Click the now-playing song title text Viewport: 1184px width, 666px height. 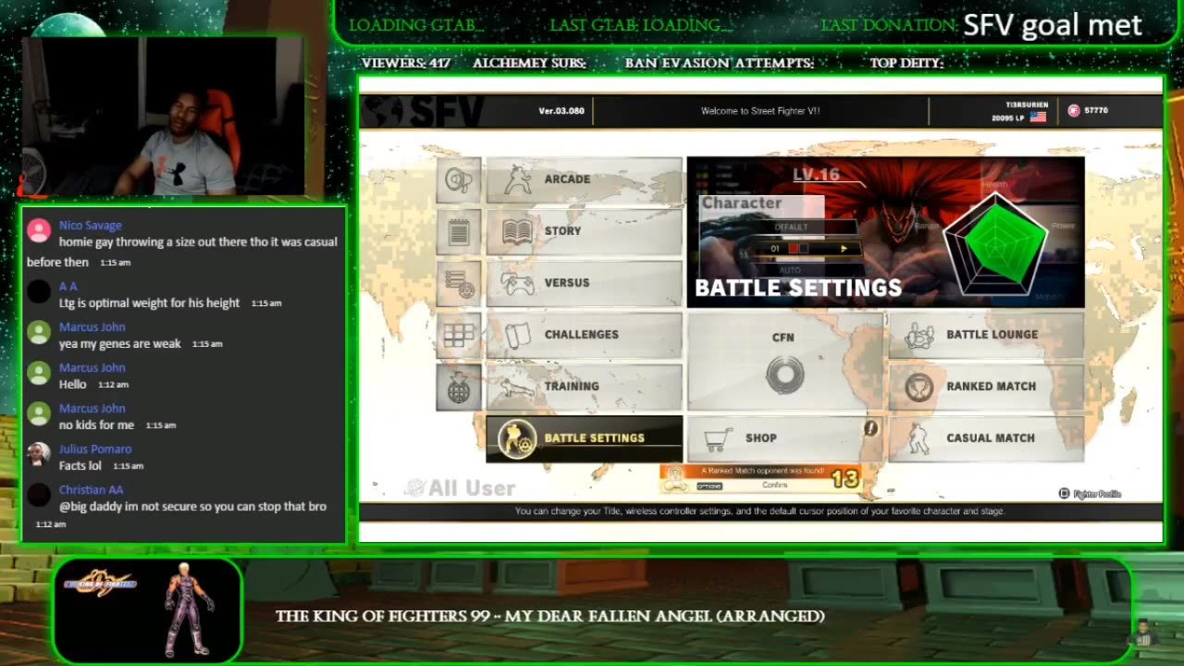(x=549, y=616)
